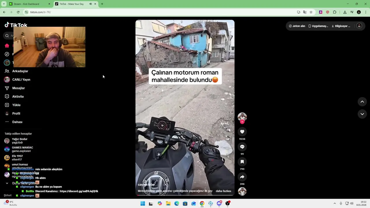Open the red S extension icon
The image size is (370, 208).
328,12
